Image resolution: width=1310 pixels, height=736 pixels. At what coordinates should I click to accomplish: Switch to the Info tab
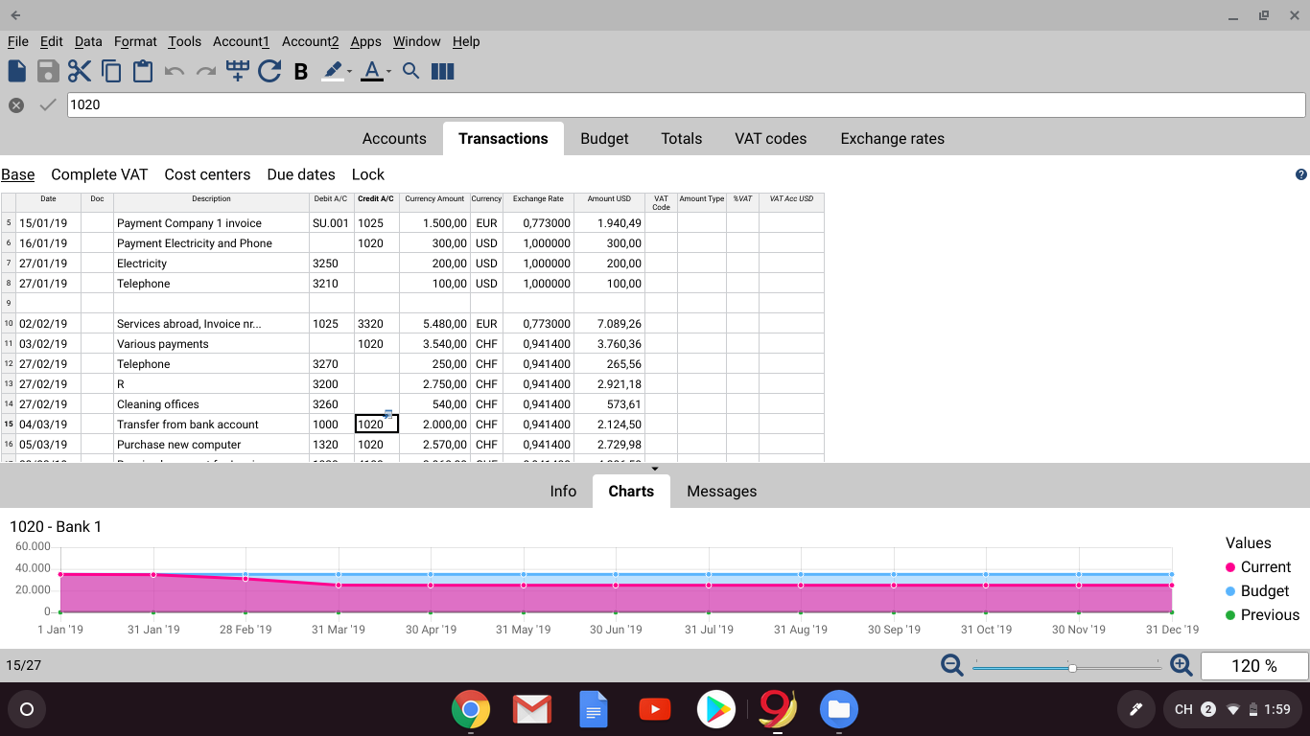click(x=563, y=492)
